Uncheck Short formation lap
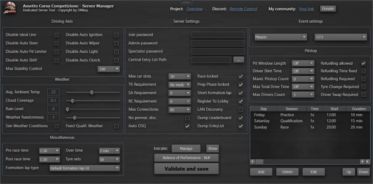This screenshot has width=373, height=184. click(241, 93)
